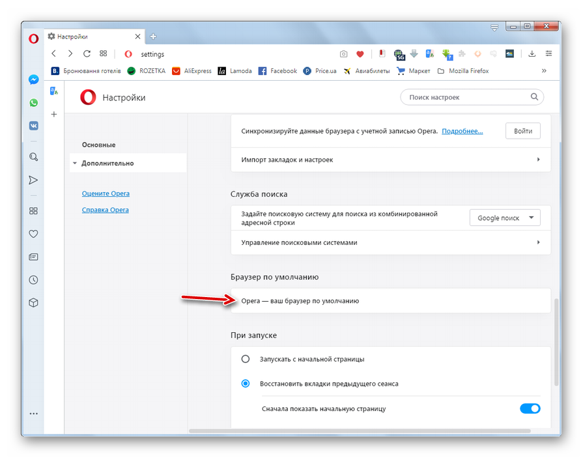Click the Войти sign-in button
This screenshot has height=458, width=583.
pyautogui.click(x=523, y=131)
